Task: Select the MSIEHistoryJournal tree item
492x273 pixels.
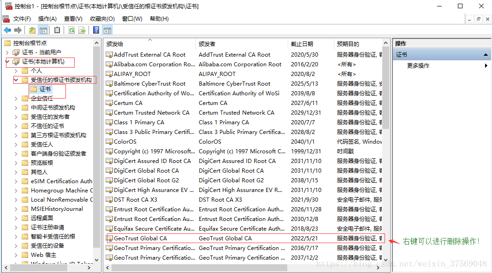Action: pos(57,209)
